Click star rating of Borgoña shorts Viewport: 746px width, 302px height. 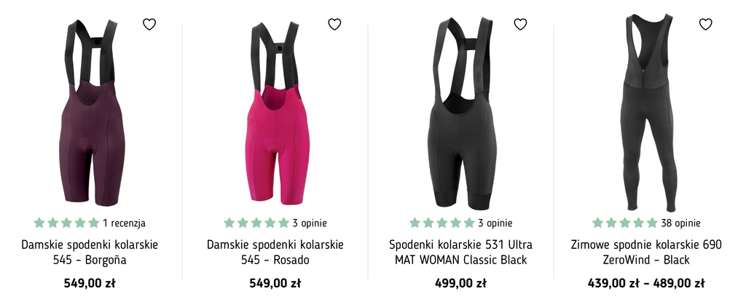[x=66, y=223]
